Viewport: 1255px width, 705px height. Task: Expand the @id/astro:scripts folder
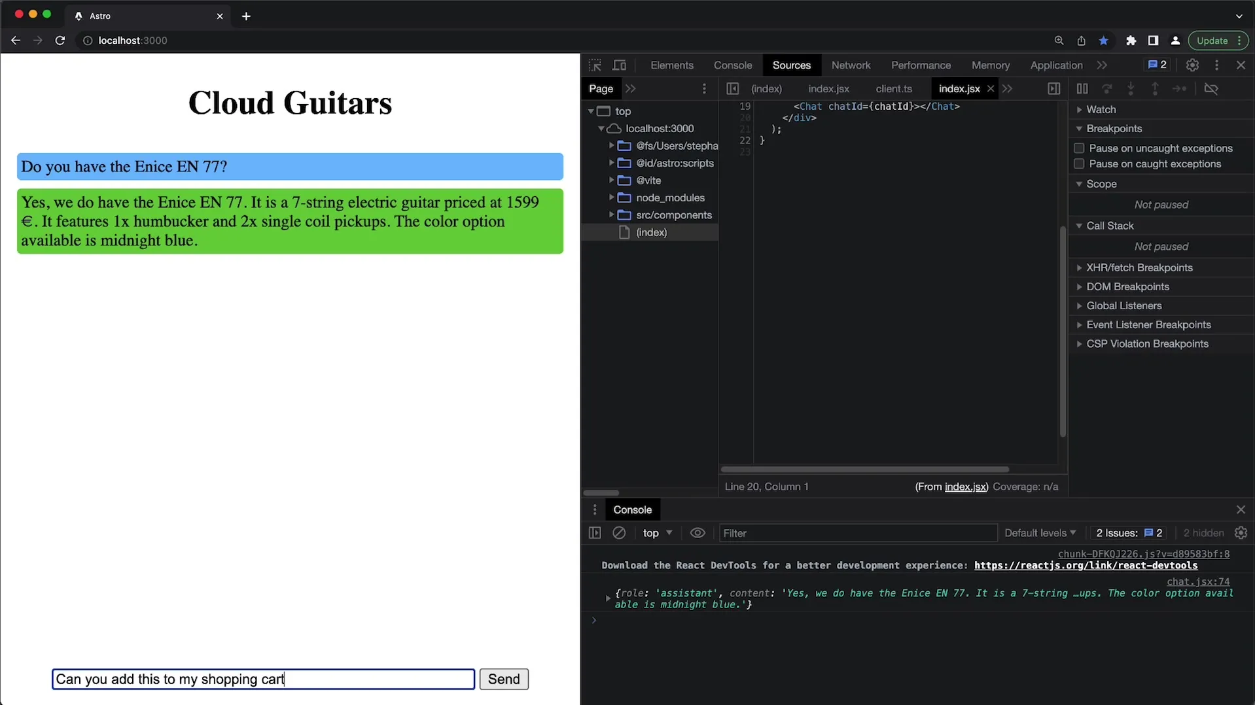click(612, 163)
